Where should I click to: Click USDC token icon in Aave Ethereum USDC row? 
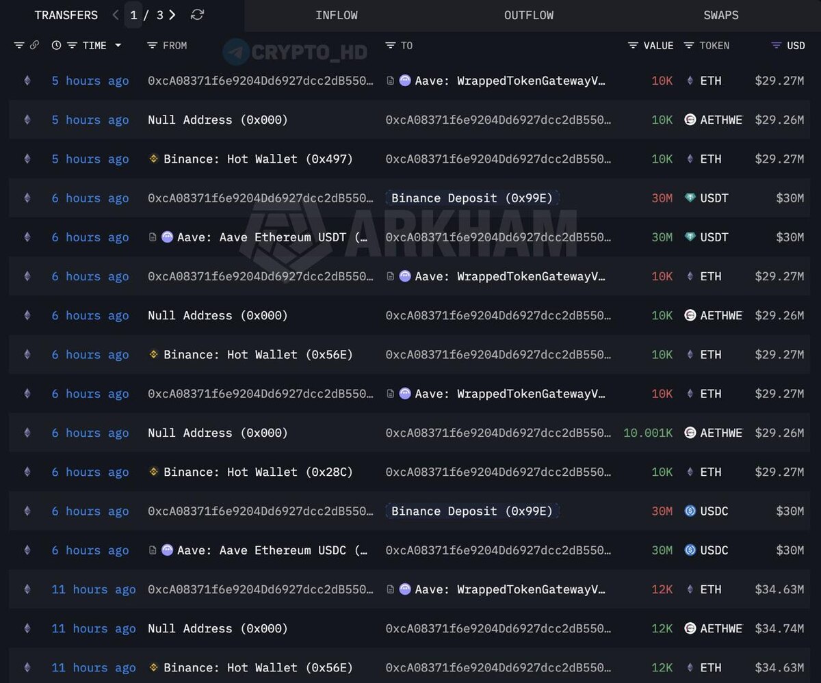coord(690,550)
